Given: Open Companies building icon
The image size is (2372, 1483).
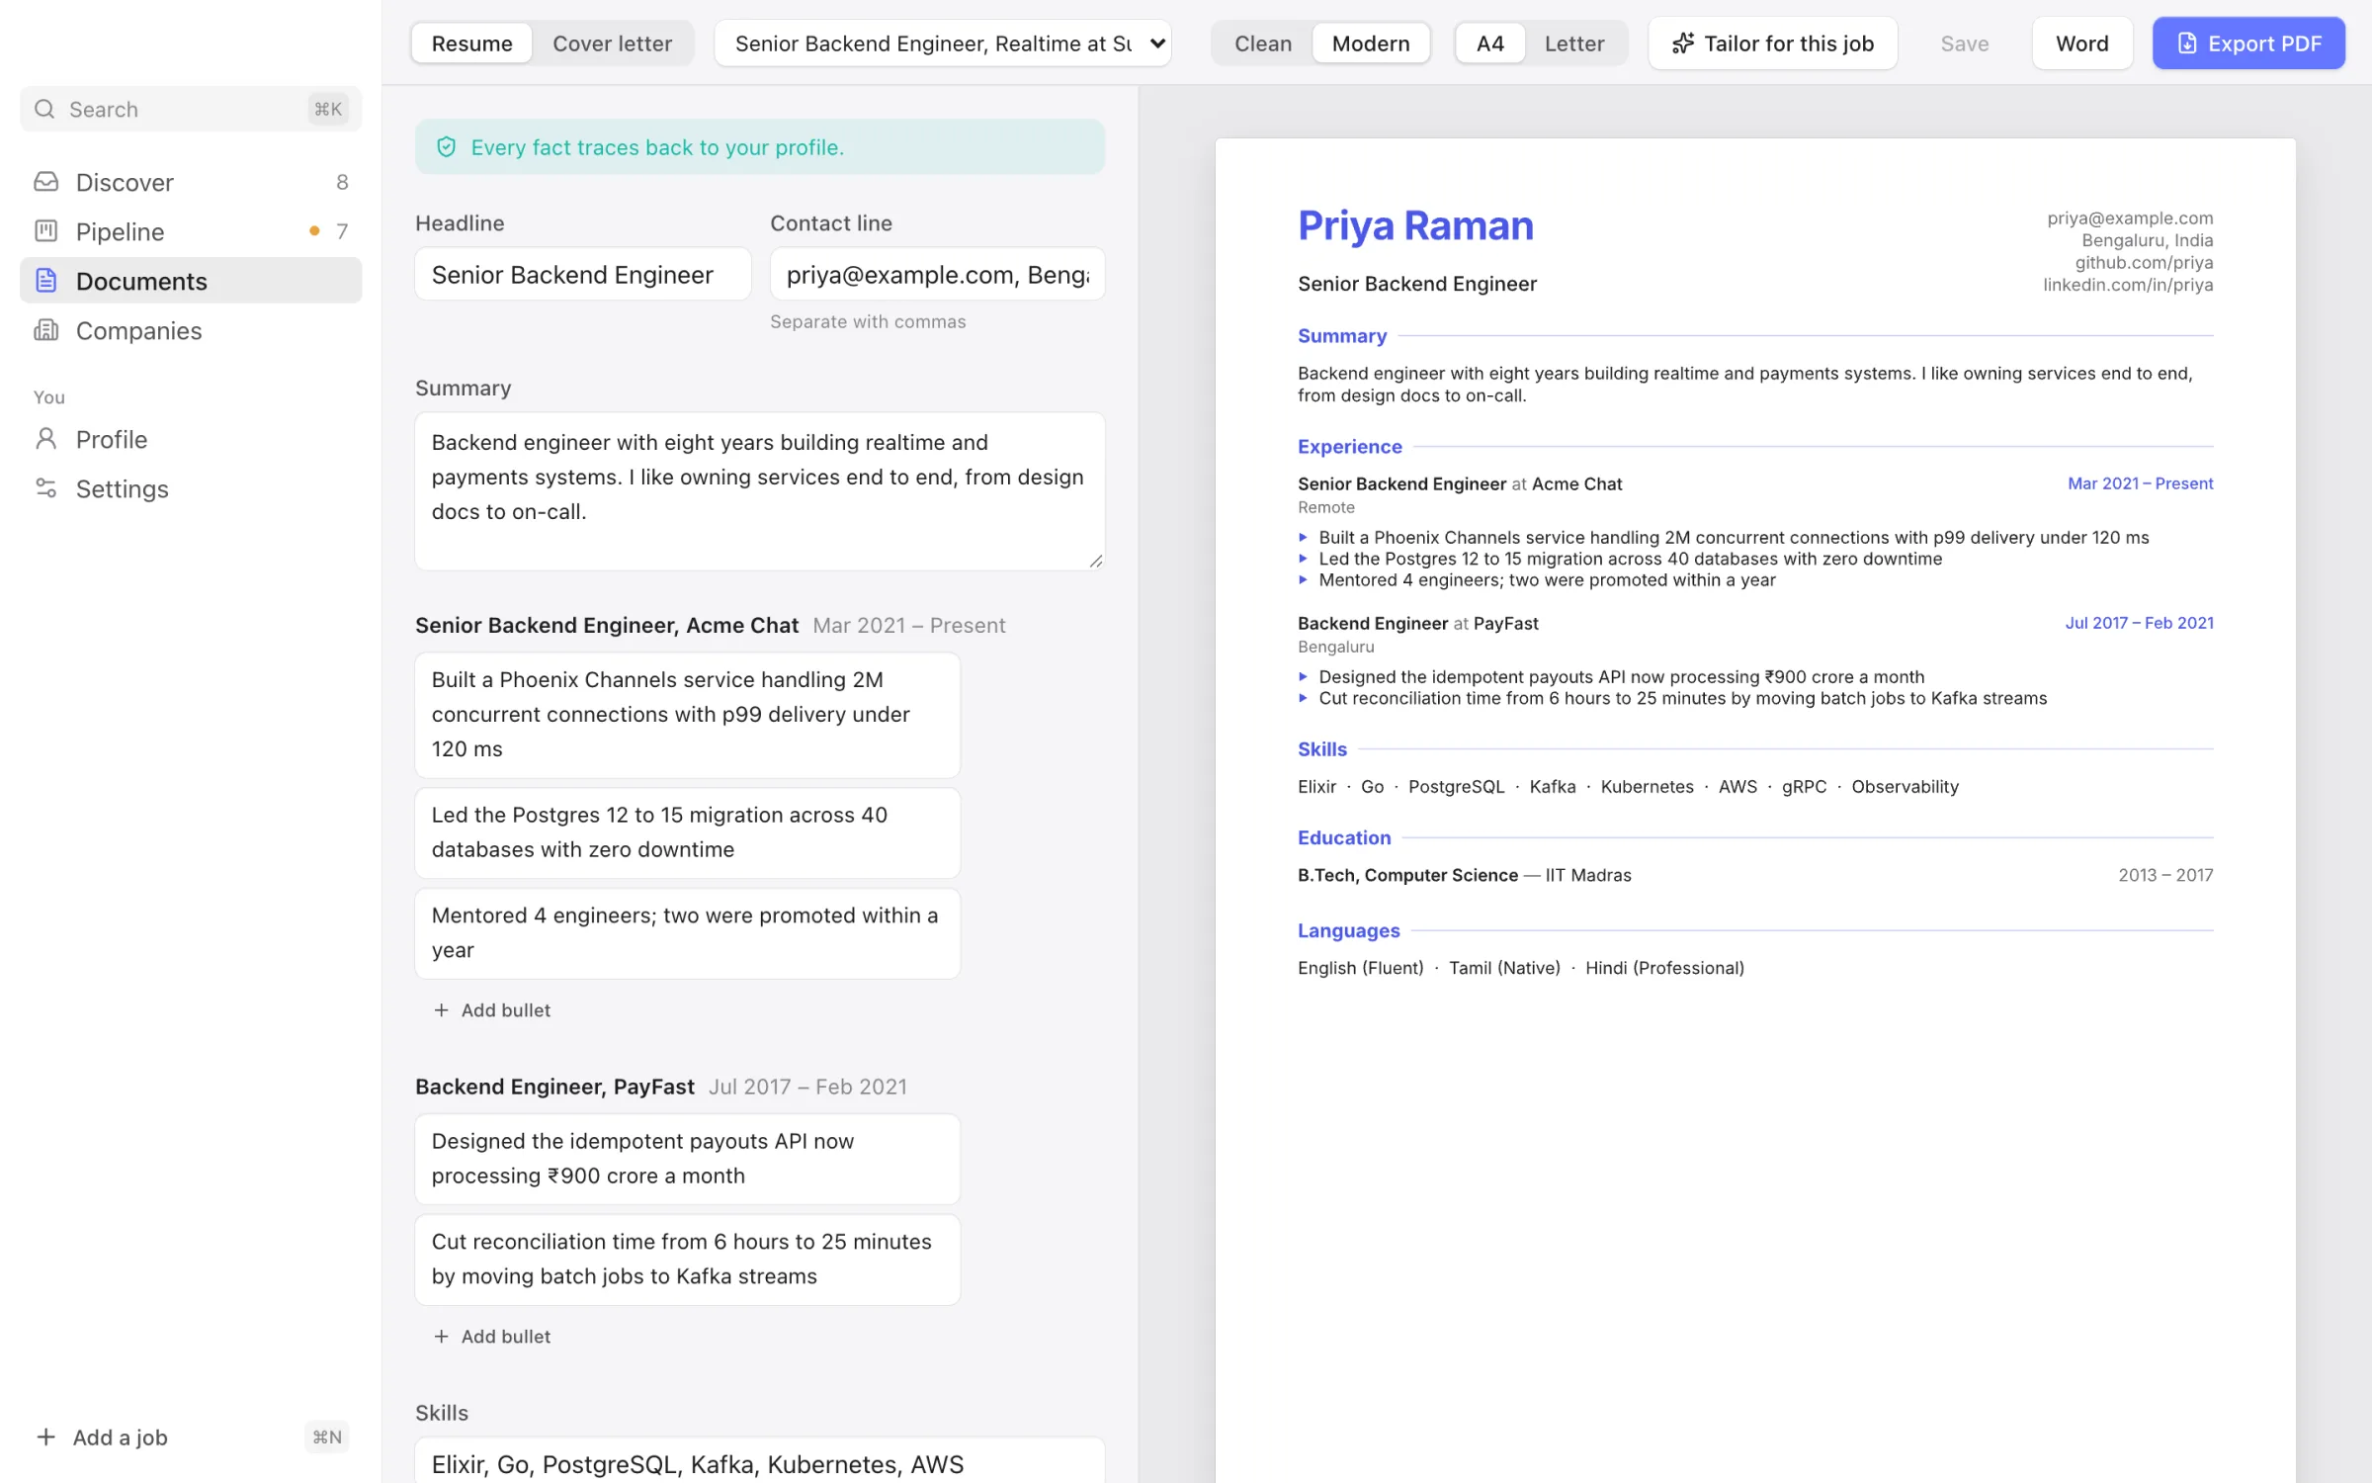Looking at the screenshot, I should pyautogui.click(x=45, y=330).
